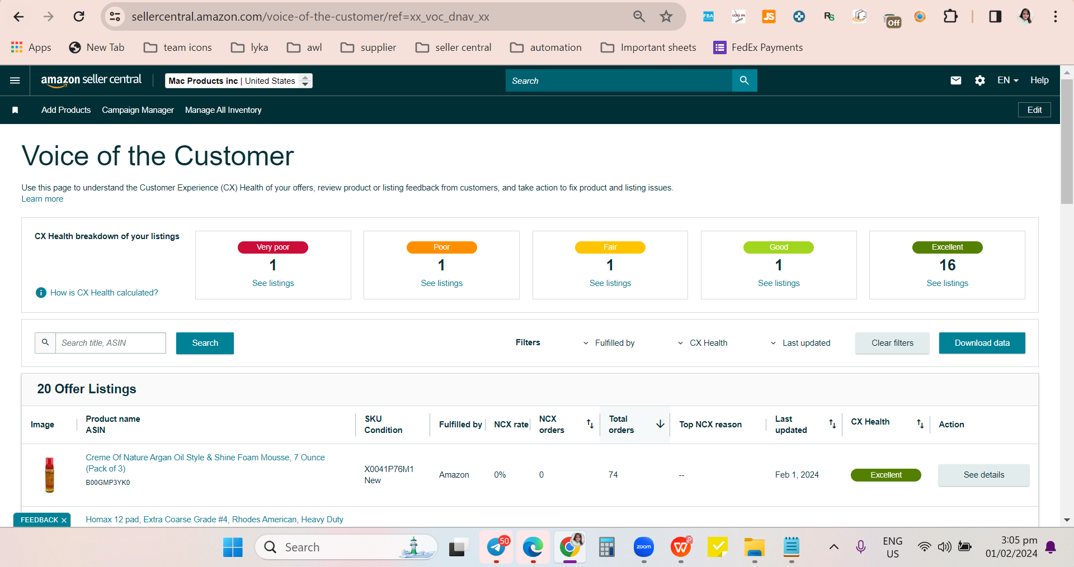Expand the CX Health filter

coord(703,343)
